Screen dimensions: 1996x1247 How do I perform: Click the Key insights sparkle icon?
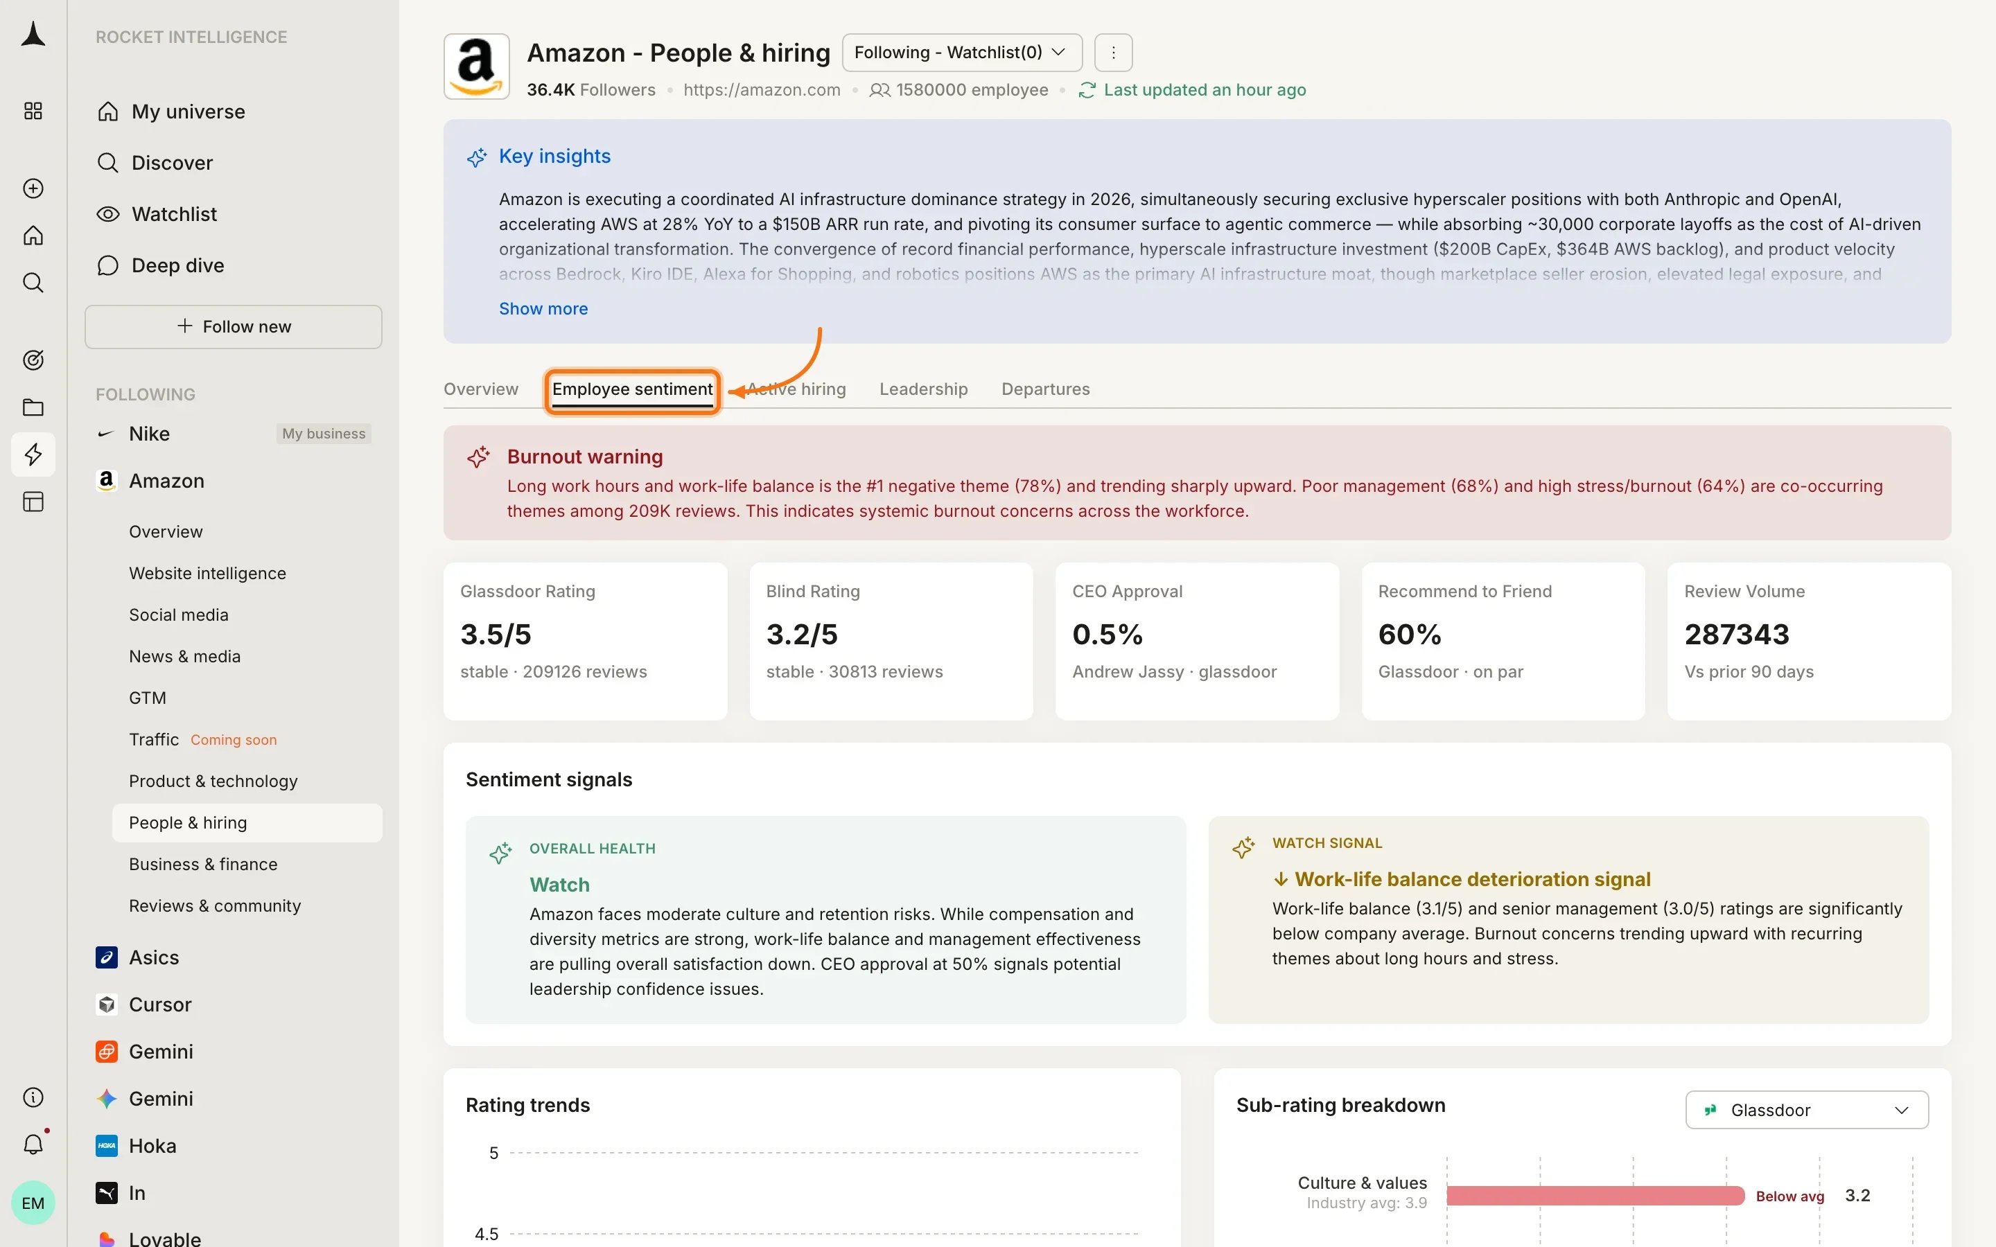477,157
